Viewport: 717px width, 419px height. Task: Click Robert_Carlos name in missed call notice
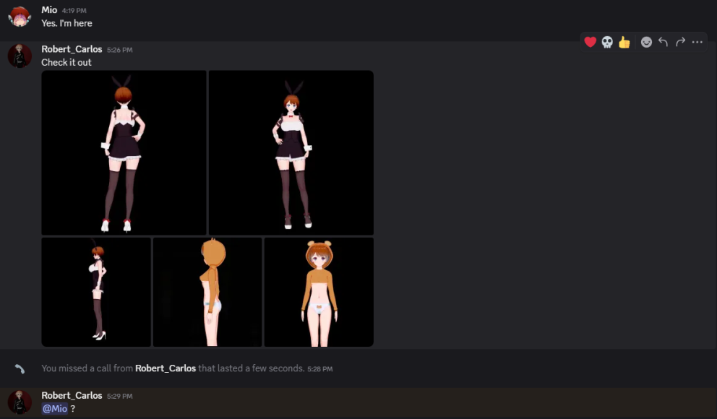coord(165,368)
